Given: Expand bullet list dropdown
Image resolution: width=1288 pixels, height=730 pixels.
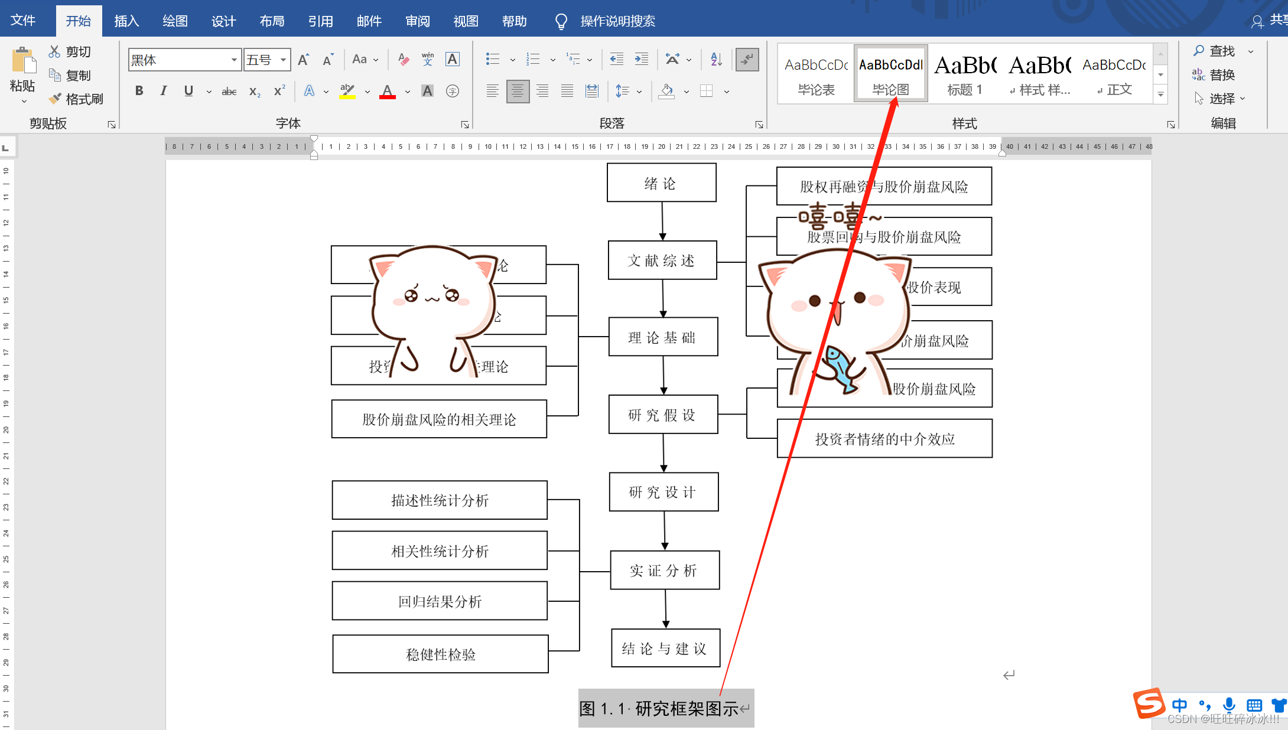Looking at the screenshot, I should tap(513, 60).
